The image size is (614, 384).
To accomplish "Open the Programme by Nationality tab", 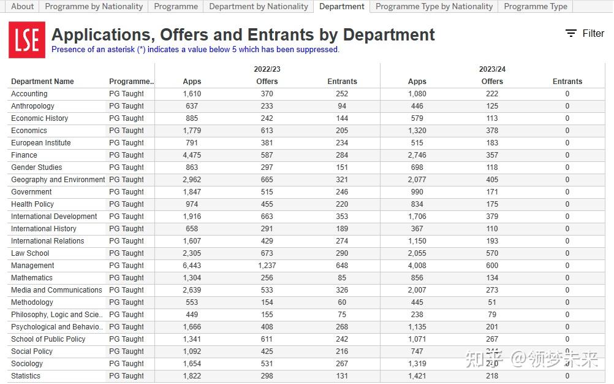I will click(x=94, y=6).
